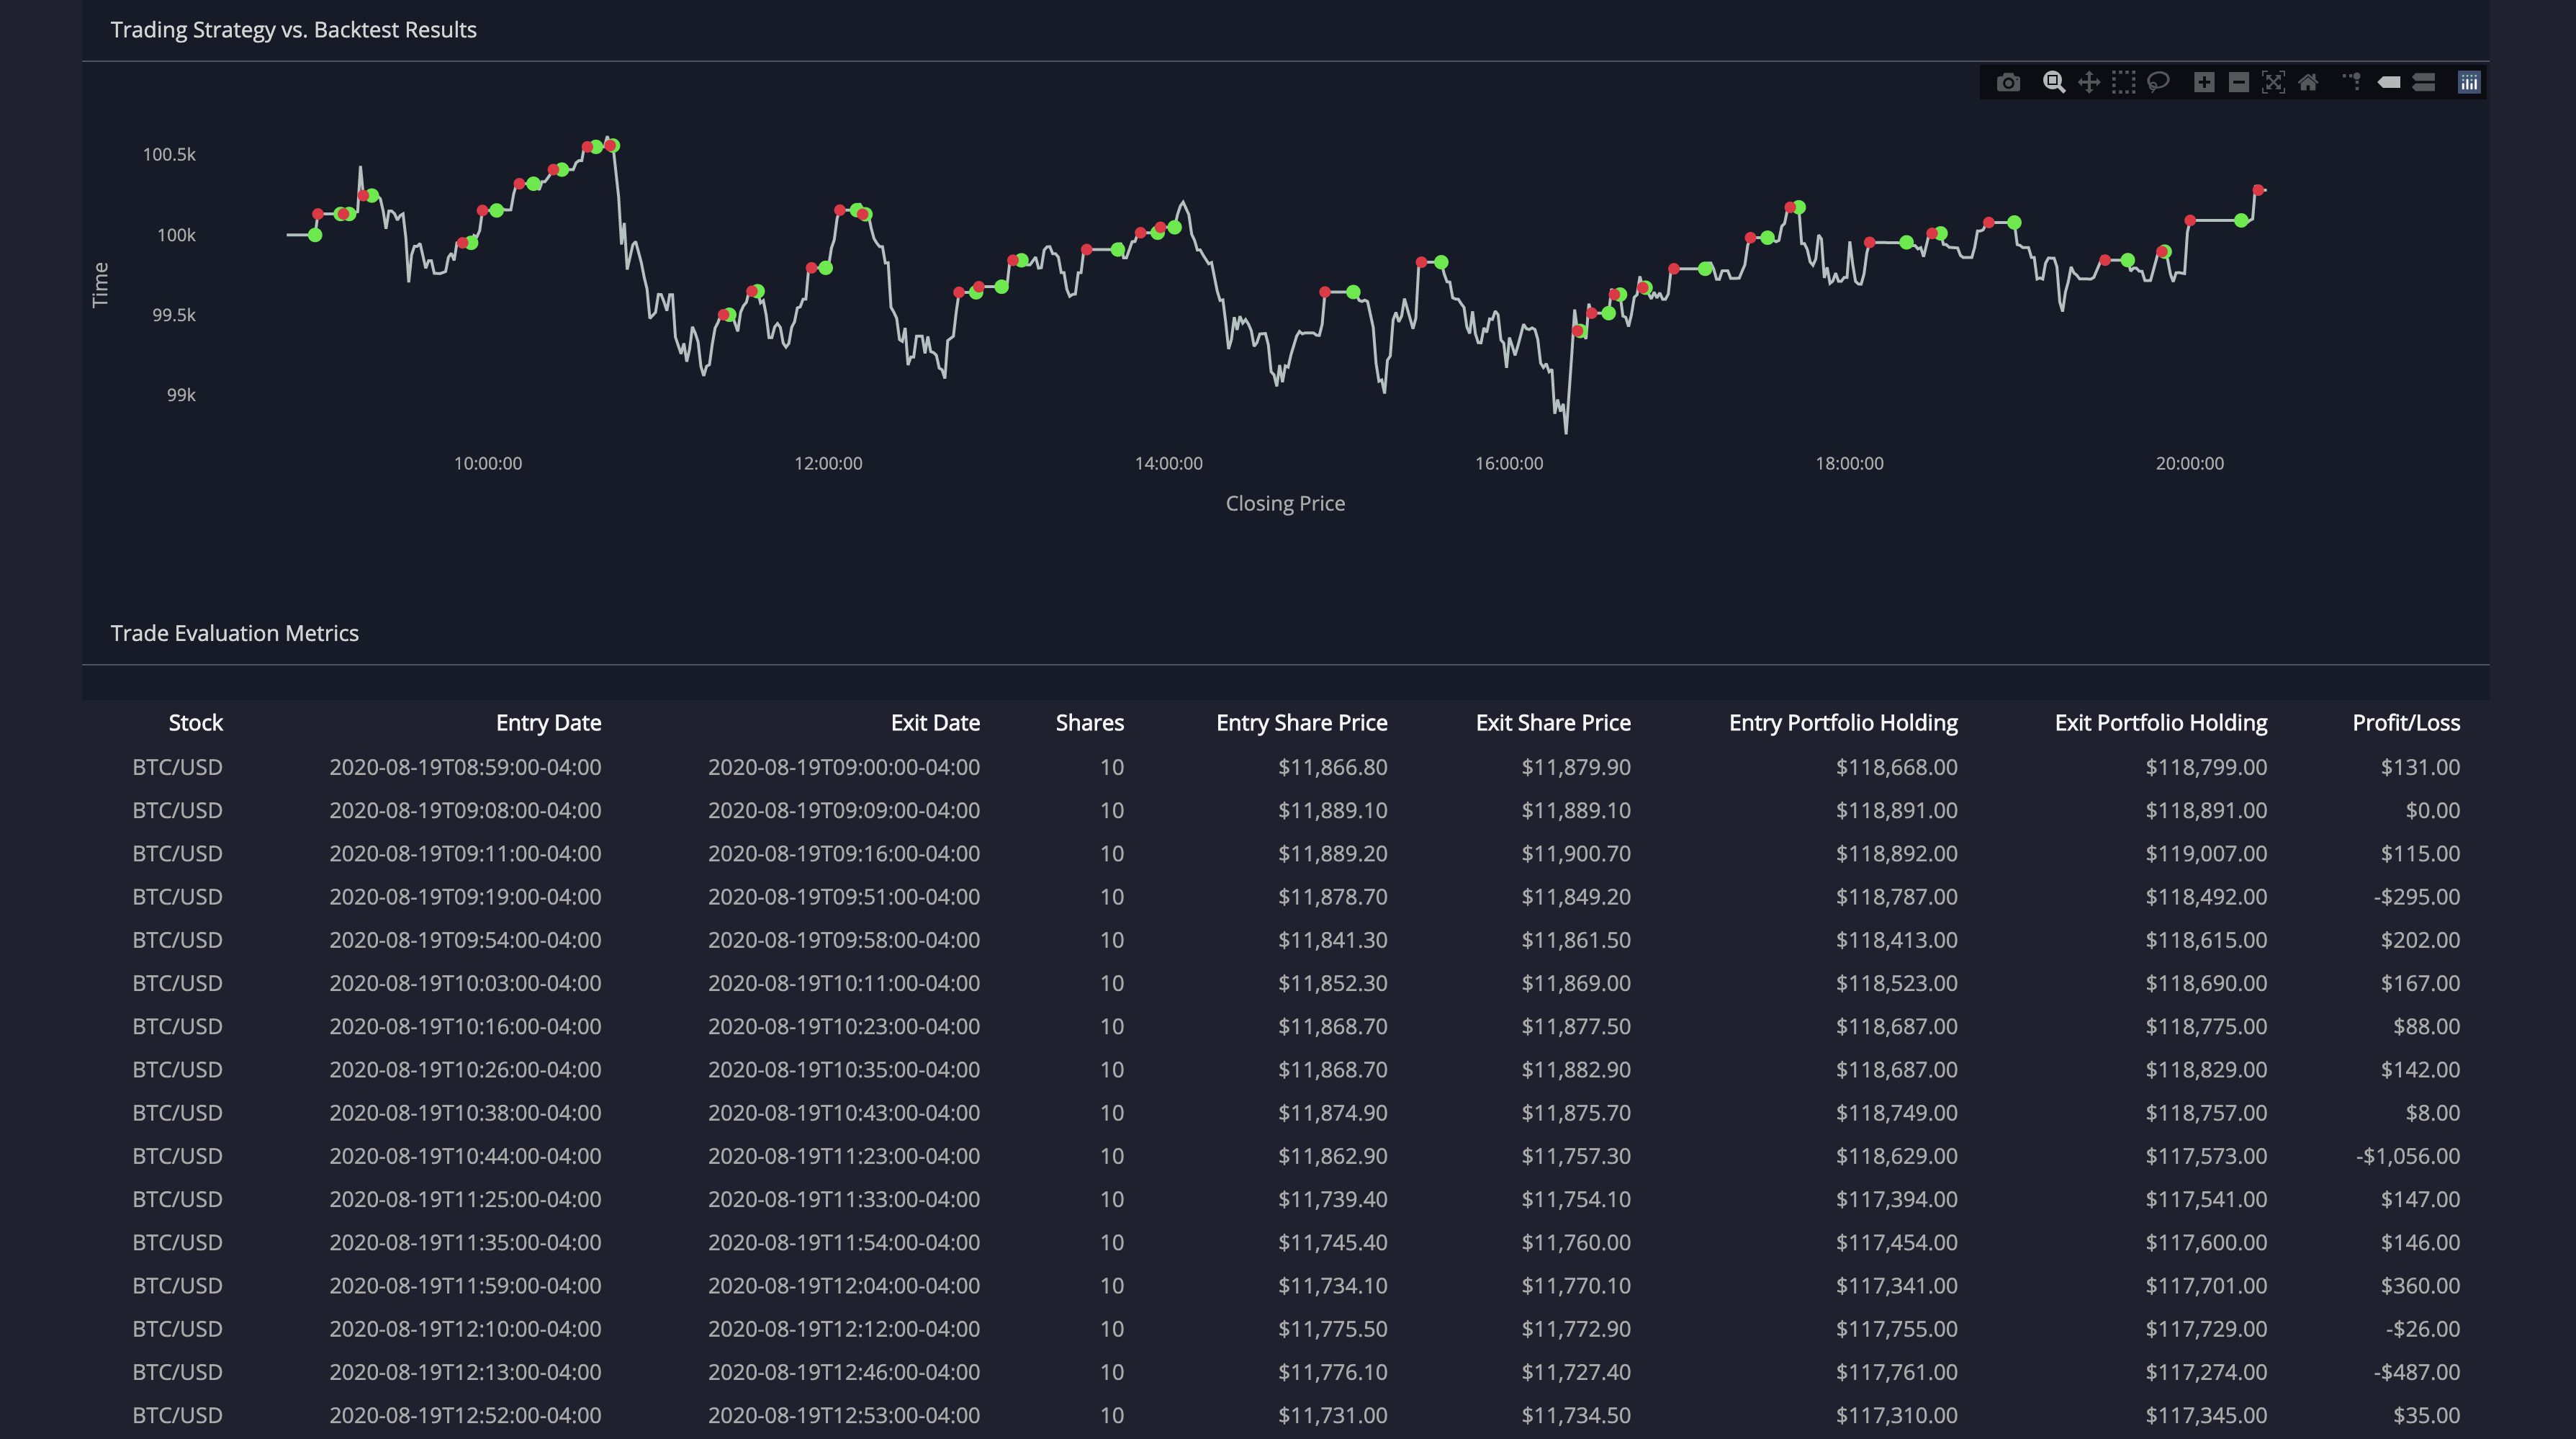2576x1439 pixels.
Task: Click the Shares column header
Action: pyautogui.click(x=1089, y=722)
